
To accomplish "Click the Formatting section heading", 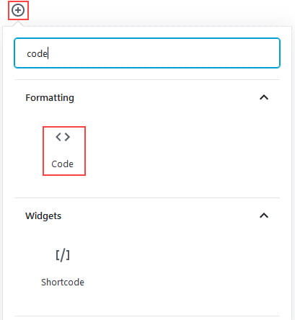I will coord(50,98).
